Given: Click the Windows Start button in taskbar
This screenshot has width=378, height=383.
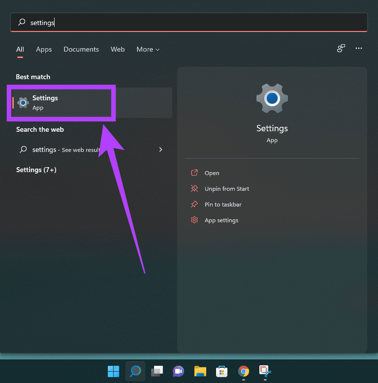Looking at the screenshot, I should [x=113, y=371].
